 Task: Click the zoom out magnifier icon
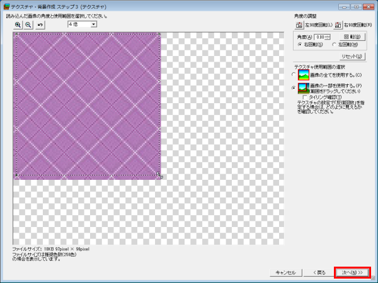[28, 25]
